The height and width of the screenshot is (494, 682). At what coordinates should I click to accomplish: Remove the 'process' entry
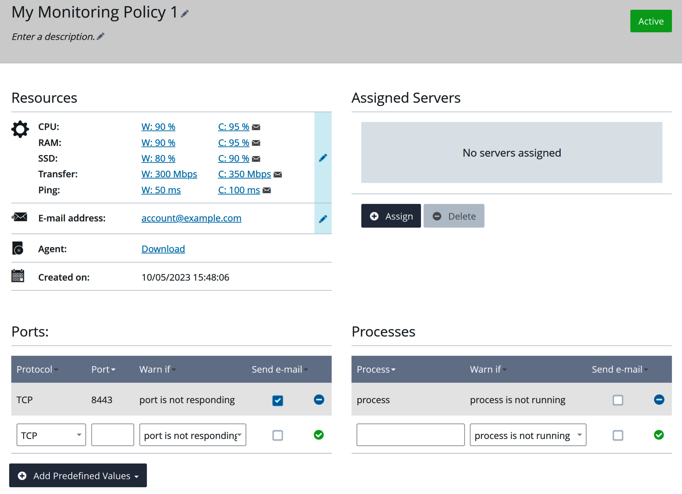[659, 400]
